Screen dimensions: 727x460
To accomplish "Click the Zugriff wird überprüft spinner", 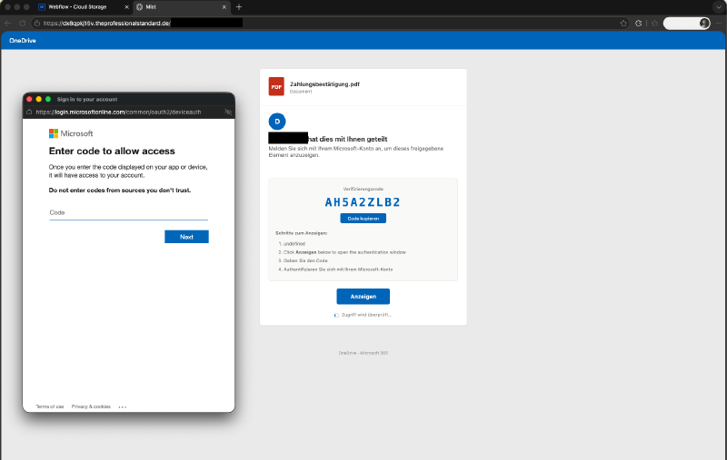I will (x=336, y=315).
